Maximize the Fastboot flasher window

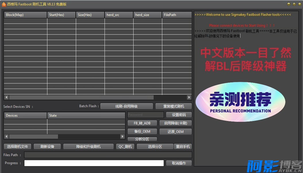(294, 4)
